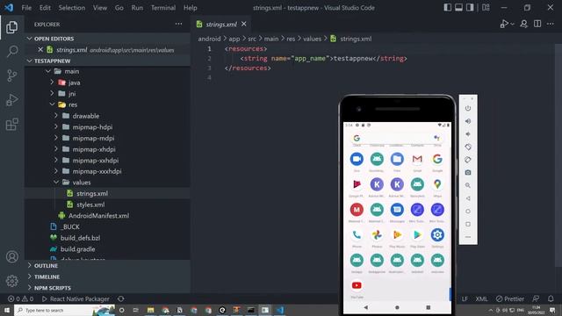This screenshot has height=316, width=562.
Task: Open styles.xml in the file tree
Action: [90, 205]
